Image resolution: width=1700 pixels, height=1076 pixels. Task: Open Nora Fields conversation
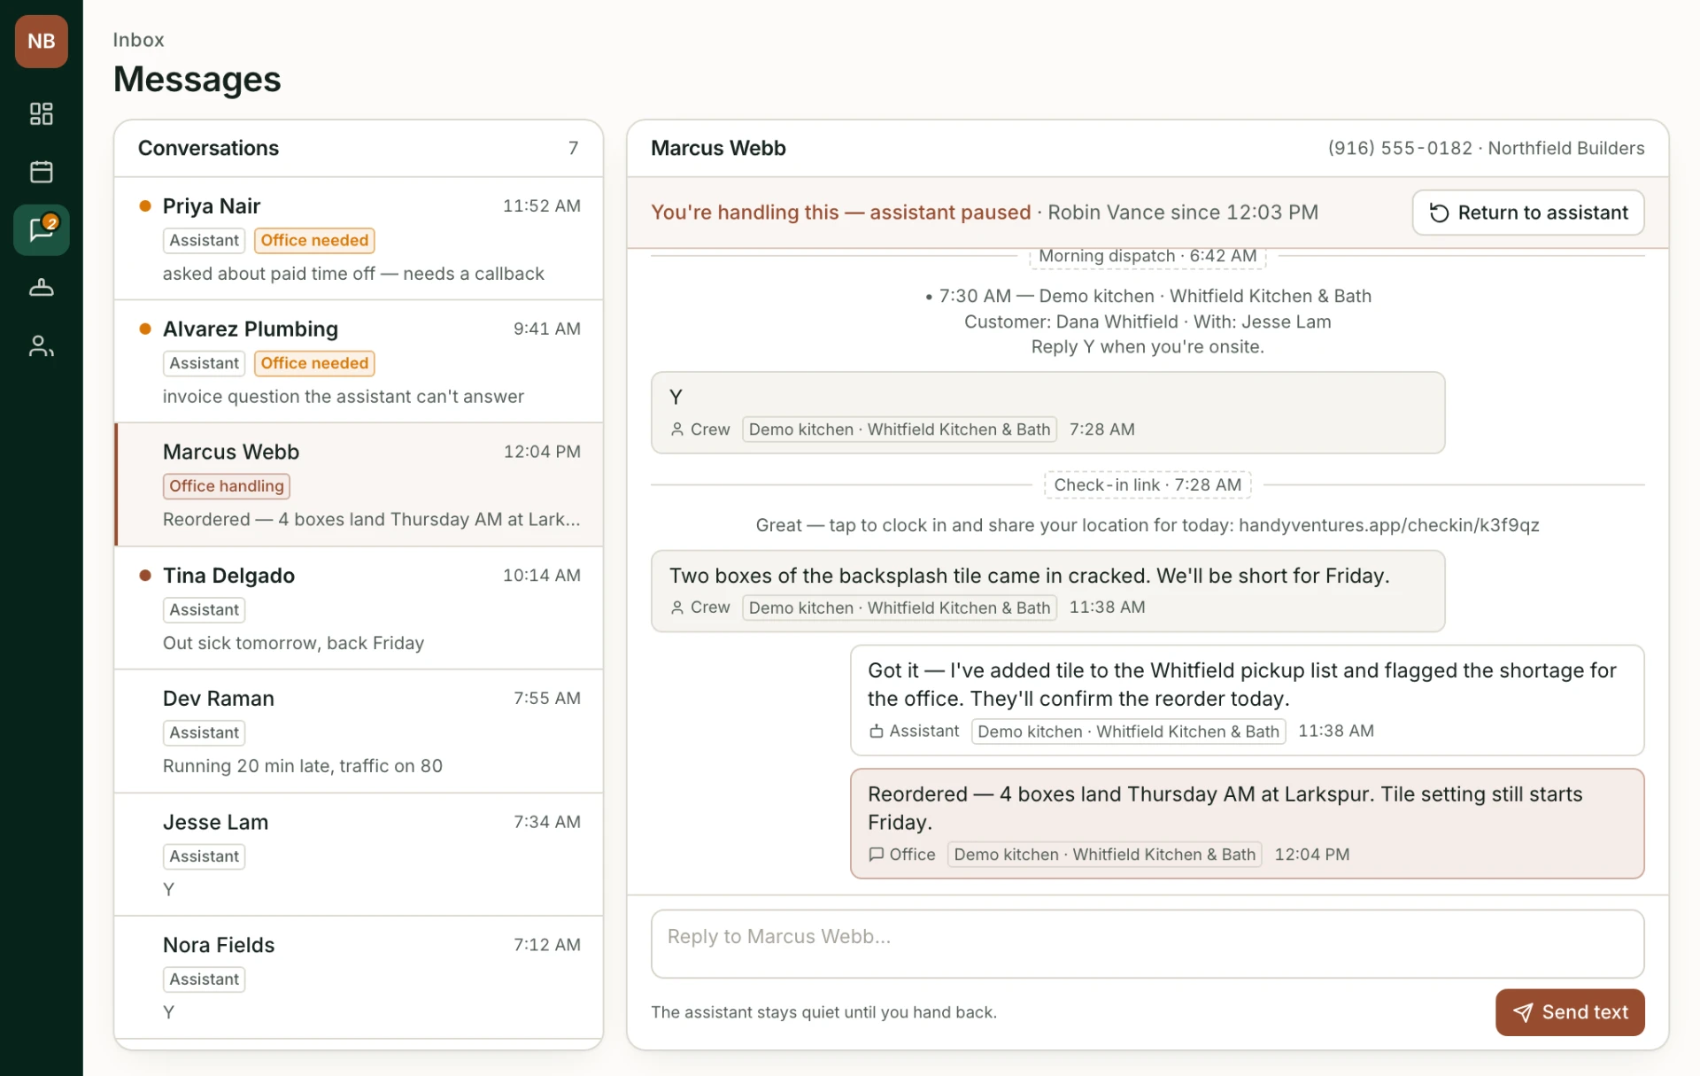[359, 978]
